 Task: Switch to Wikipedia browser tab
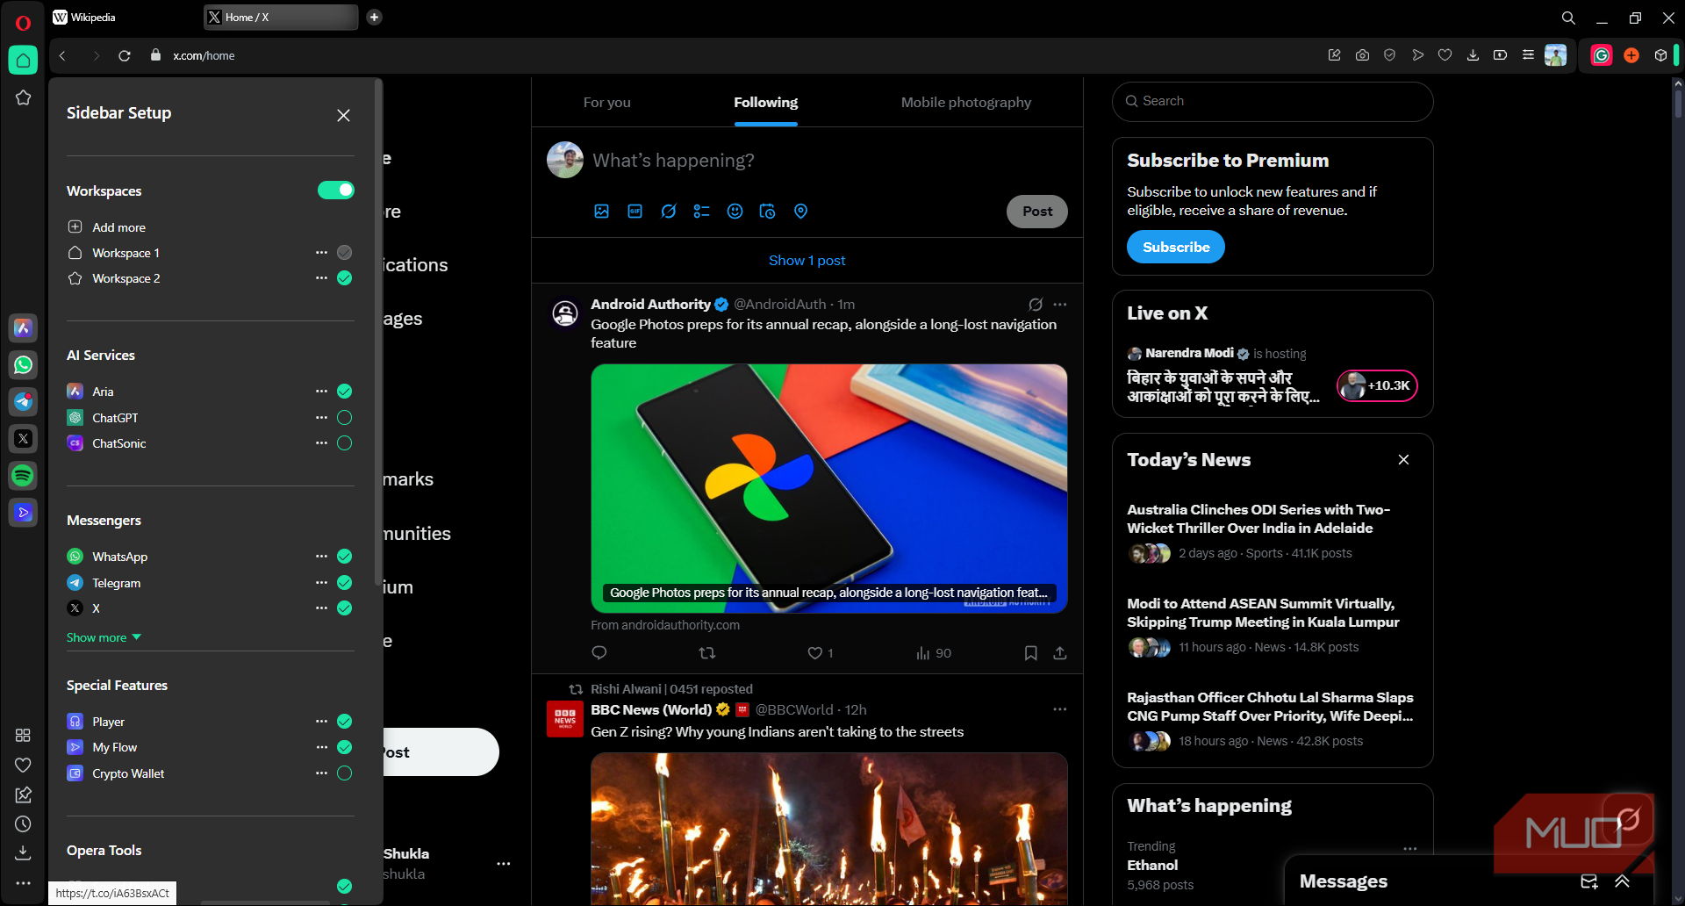123,17
